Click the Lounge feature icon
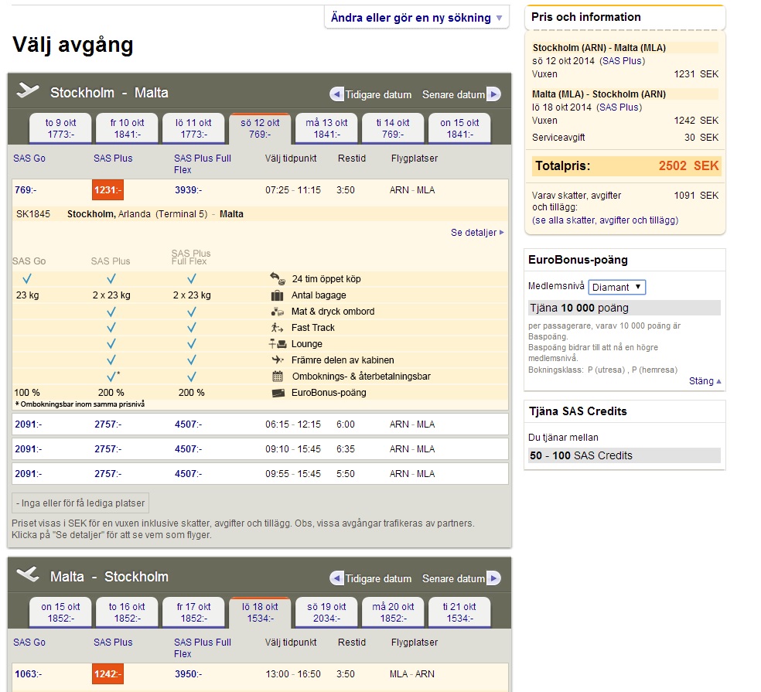Image resolution: width=761 pixels, height=692 pixels. [x=278, y=344]
